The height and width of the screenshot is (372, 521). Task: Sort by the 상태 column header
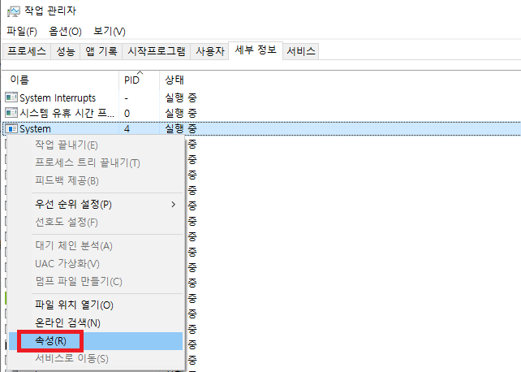174,80
